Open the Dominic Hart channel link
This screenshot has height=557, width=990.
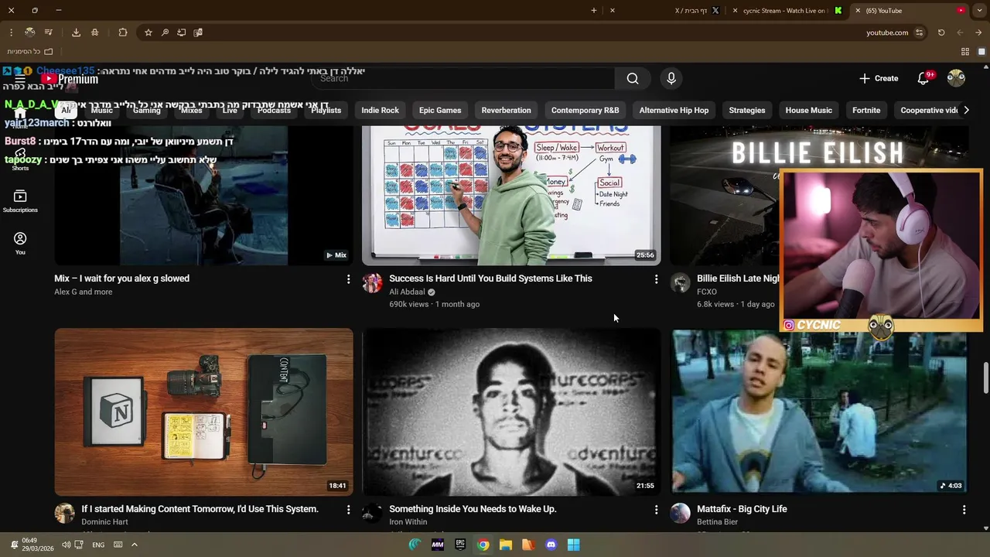[x=104, y=522]
